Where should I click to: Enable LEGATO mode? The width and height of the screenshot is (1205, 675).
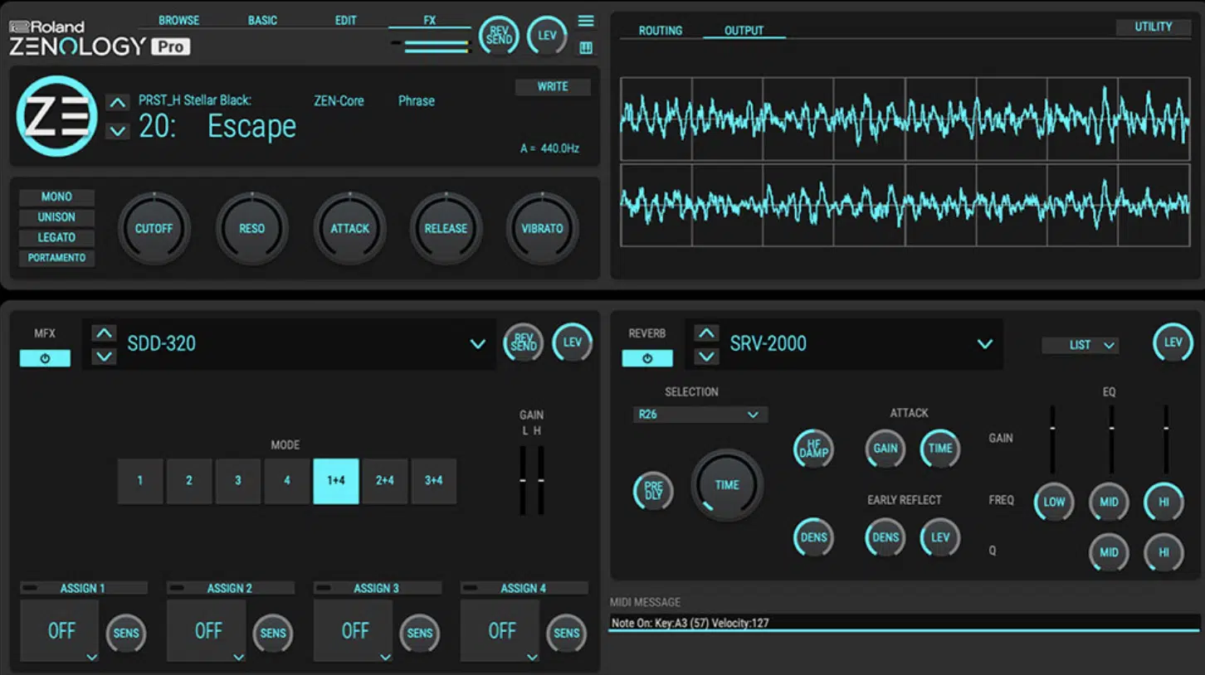click(x=57, y=238)
